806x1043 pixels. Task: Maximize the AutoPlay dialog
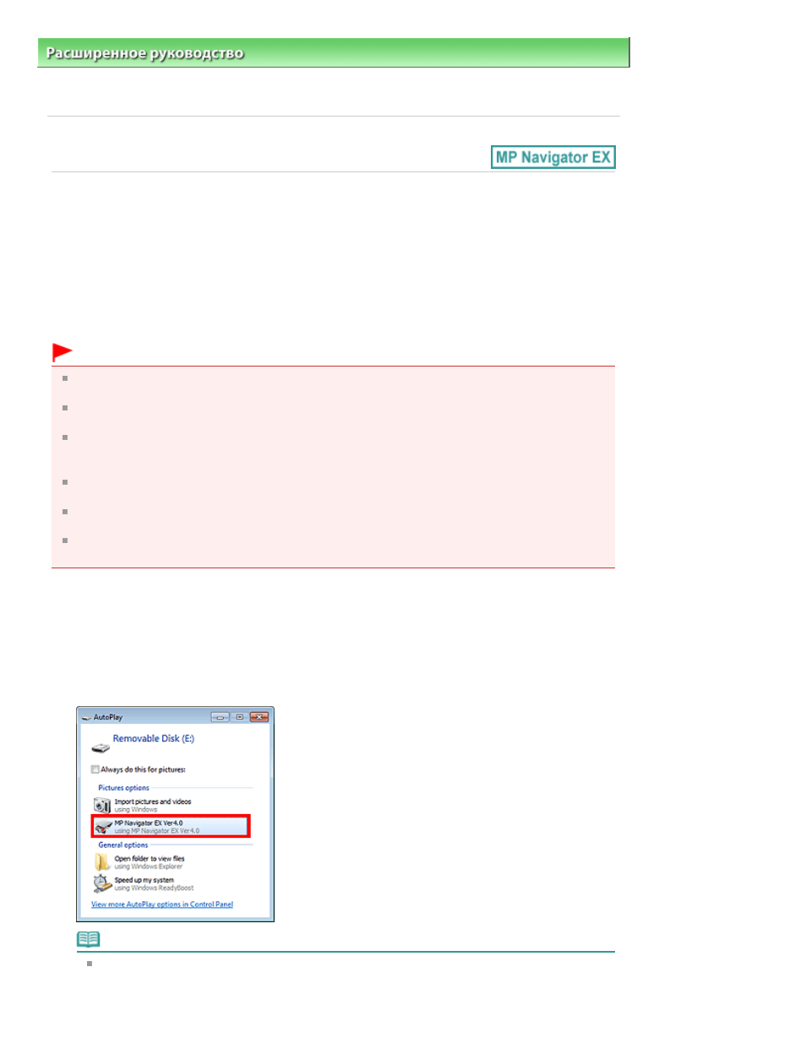pos(240,717)
